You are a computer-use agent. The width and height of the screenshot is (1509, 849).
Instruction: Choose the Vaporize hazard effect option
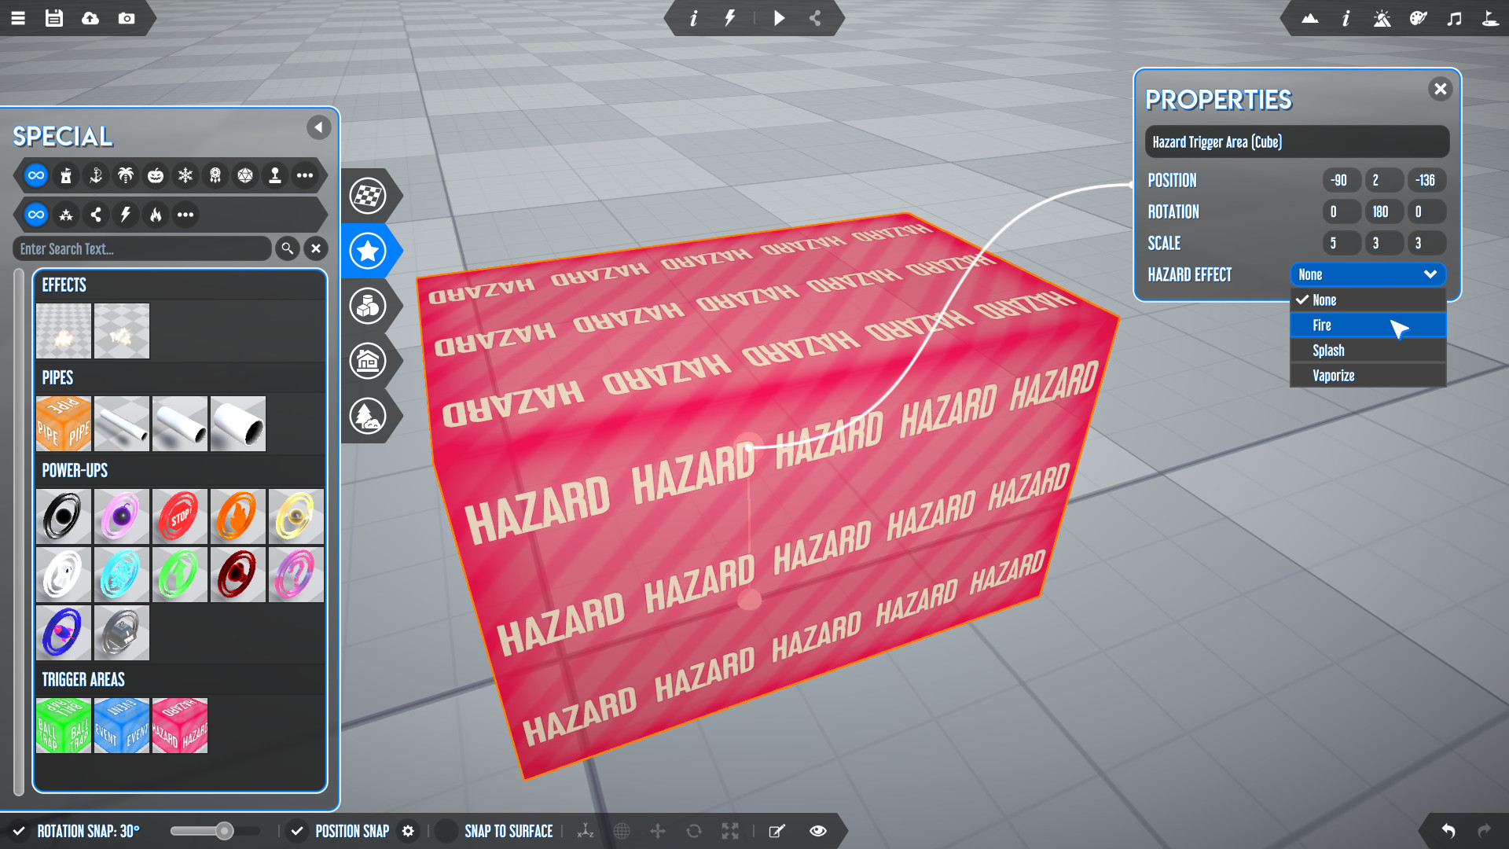coord(1368,376)
